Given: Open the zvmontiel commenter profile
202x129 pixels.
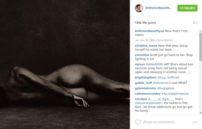Looking at the screenshot, I should tap(142, 55).
